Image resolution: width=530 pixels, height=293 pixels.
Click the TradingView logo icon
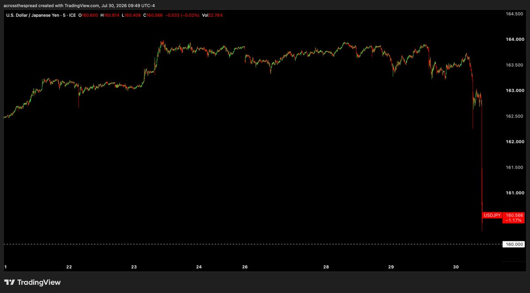(x=10, y=282)
